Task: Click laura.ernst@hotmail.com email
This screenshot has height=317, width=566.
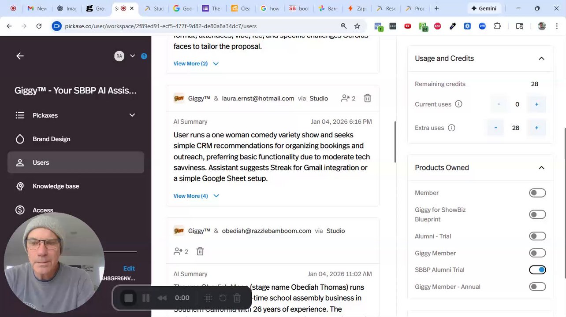Action: coord(258,99)
